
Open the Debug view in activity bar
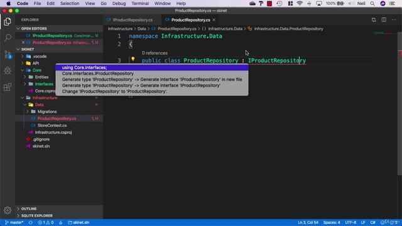(x=8, y=70)
